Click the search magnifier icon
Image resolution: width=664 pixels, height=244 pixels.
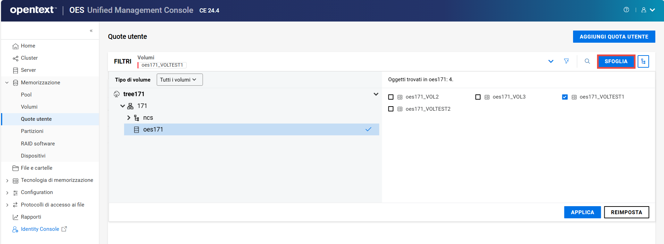coord(587,61)
